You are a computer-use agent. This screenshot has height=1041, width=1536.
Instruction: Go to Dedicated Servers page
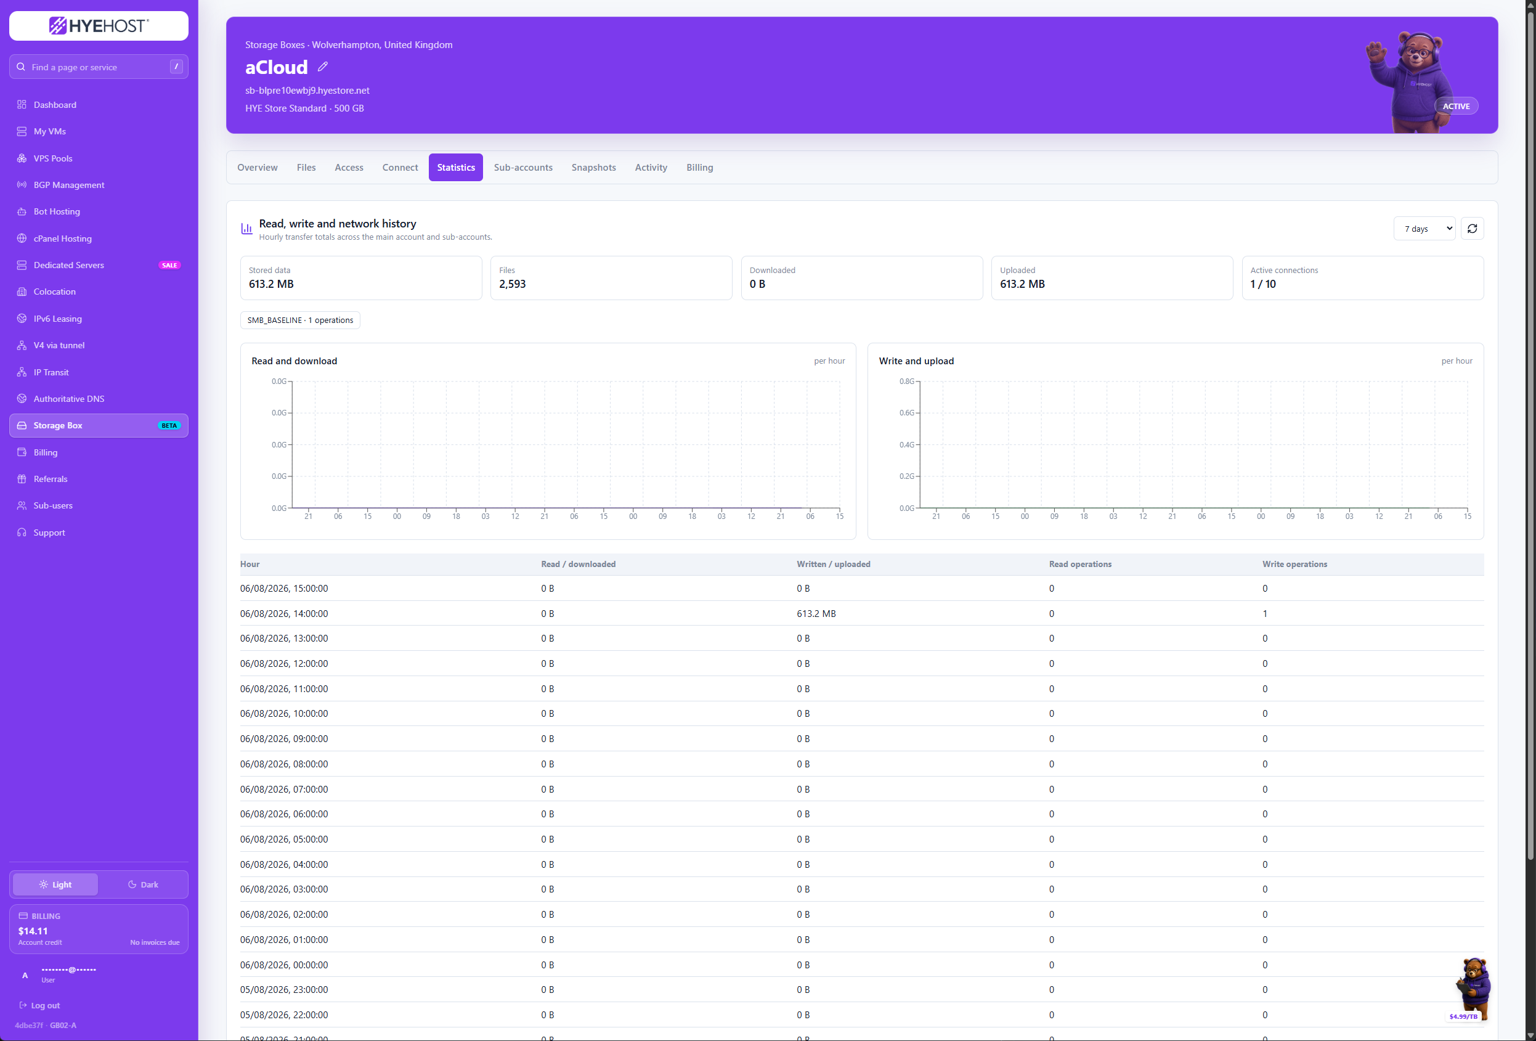tap(99, 265)
